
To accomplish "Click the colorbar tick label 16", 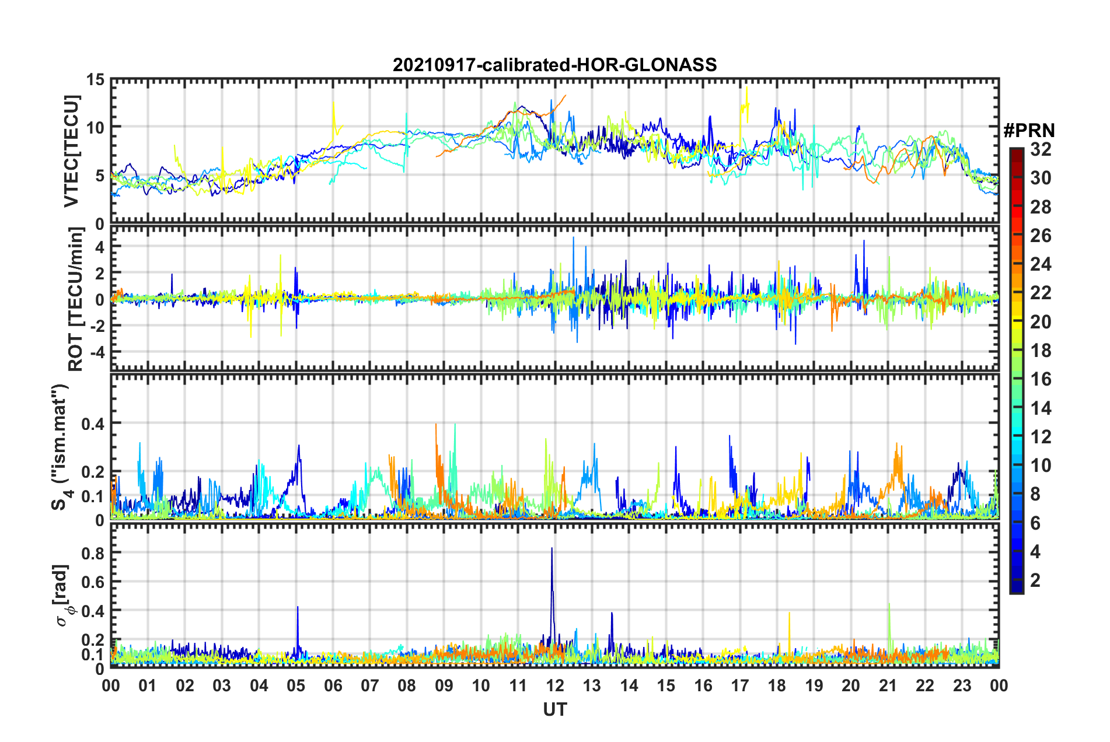I will pyautogui.click(x=1041, y=379).
